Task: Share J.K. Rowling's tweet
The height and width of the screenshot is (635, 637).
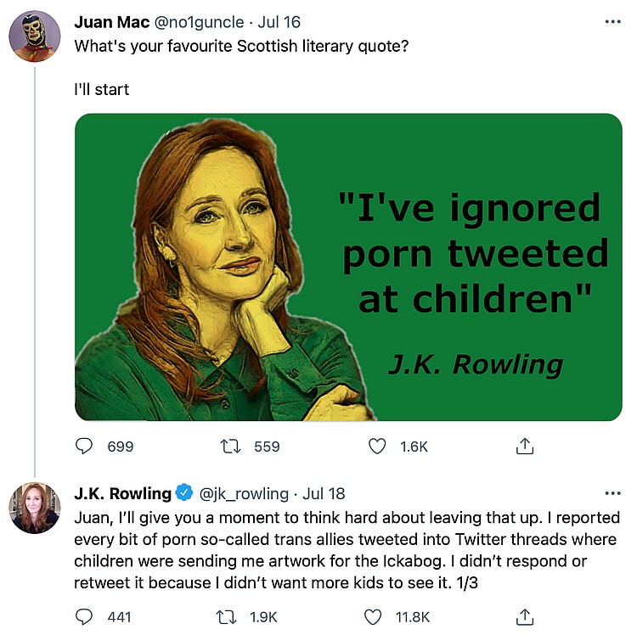Action: 524,617
